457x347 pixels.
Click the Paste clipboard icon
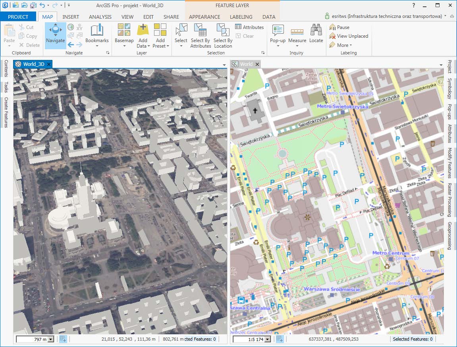click(9, 30)
